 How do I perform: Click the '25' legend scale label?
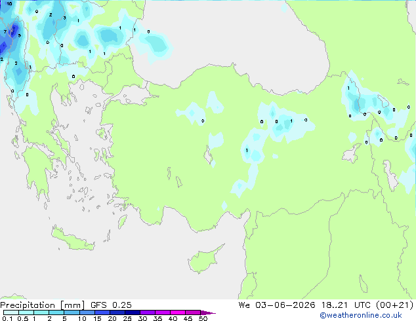pos(127,318)
